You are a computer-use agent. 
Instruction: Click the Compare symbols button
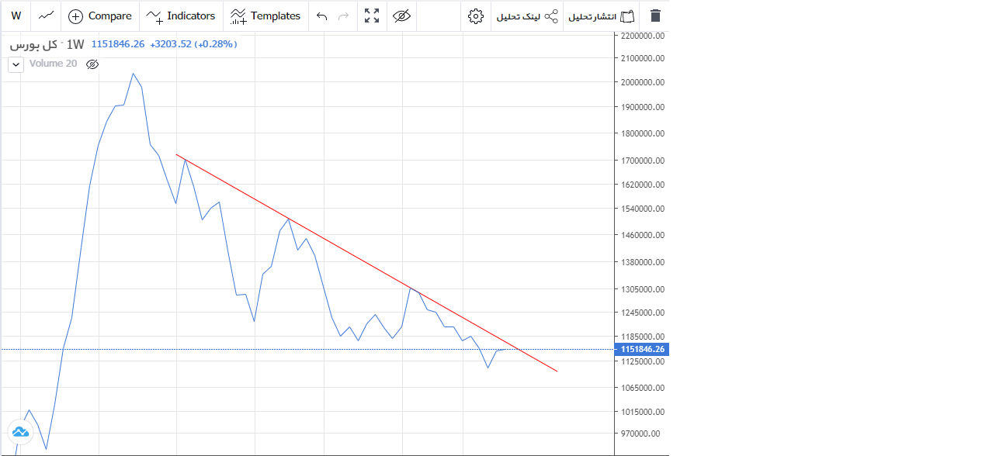[x=100, y=16]
